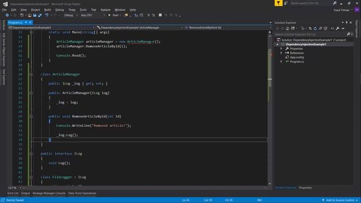Open the View menu

tap(24, 10)
